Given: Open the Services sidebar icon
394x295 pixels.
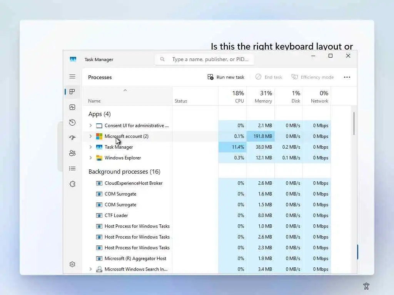Looking at the screenshot, I should pyautogui.click(x=72, y=184).
